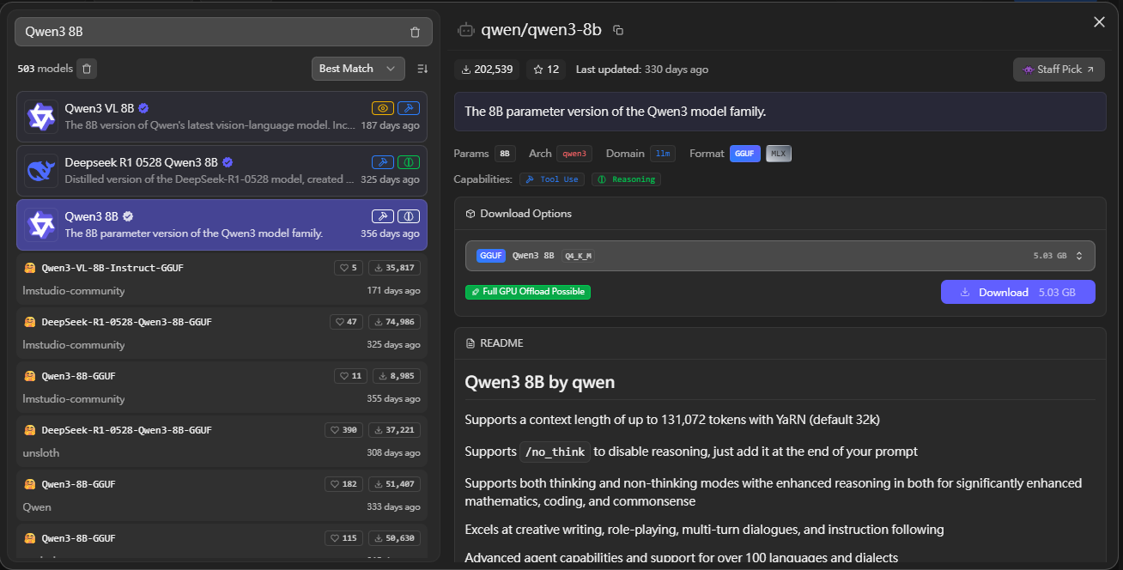Click the Hugging Face emoji on Qwen3-VL-8B-Instruct-GGUF row

click(30, 268)
